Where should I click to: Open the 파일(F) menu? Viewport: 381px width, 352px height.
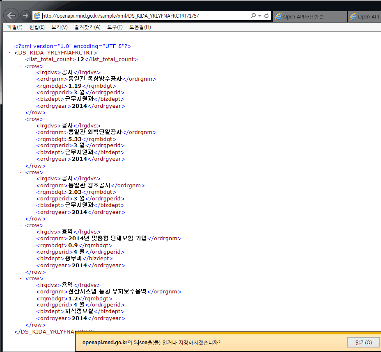pos(15,27)
